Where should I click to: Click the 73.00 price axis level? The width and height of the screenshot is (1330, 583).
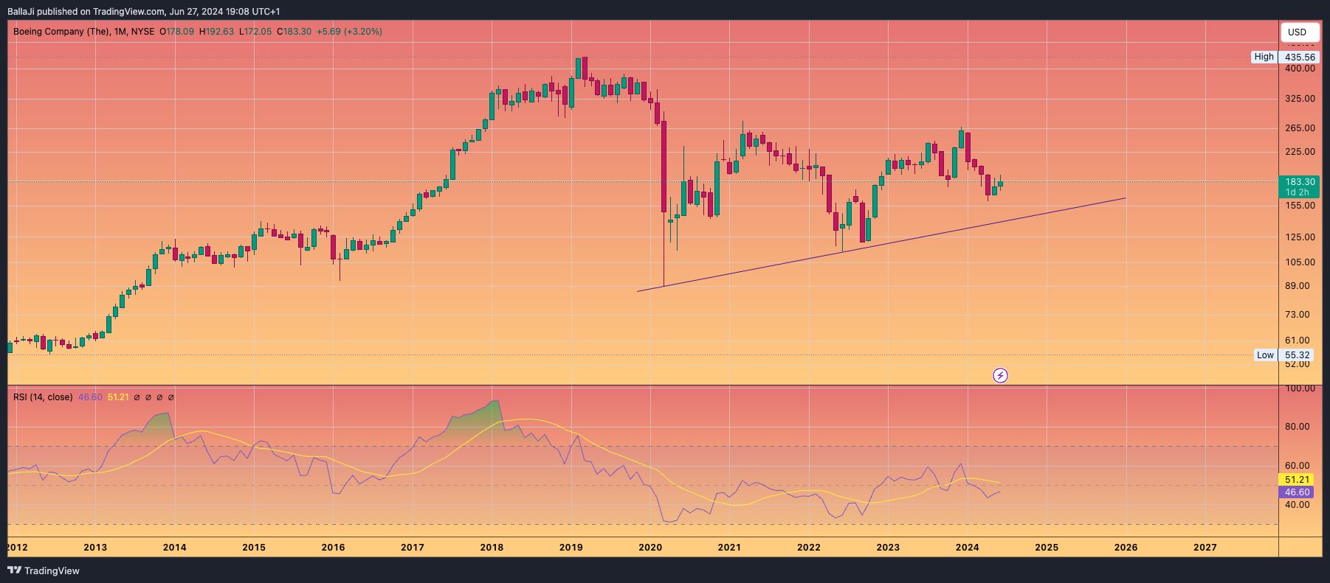pyautogui.click(x=1298, y=315)
